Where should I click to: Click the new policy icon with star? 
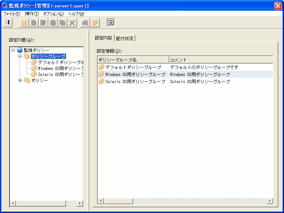(24, 23)
